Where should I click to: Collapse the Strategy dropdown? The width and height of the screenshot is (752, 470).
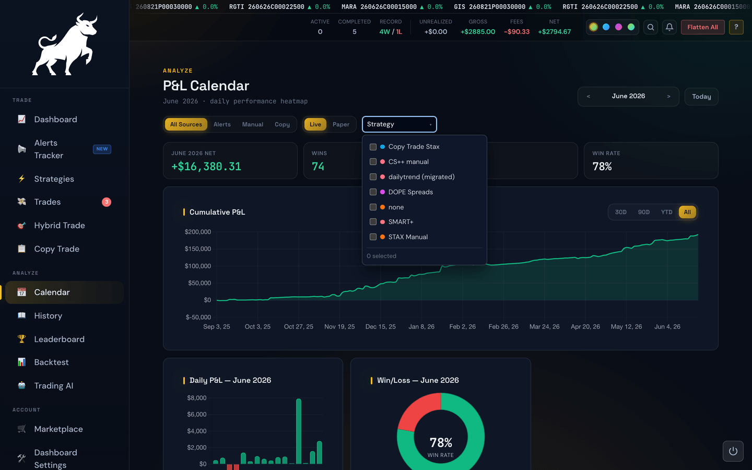[x=399, y=124]
